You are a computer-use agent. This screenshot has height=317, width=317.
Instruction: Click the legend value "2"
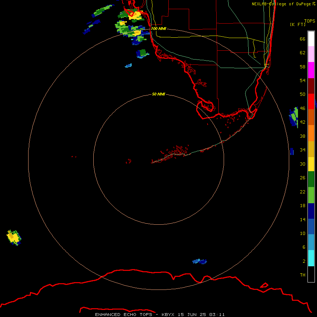(304, 261)
